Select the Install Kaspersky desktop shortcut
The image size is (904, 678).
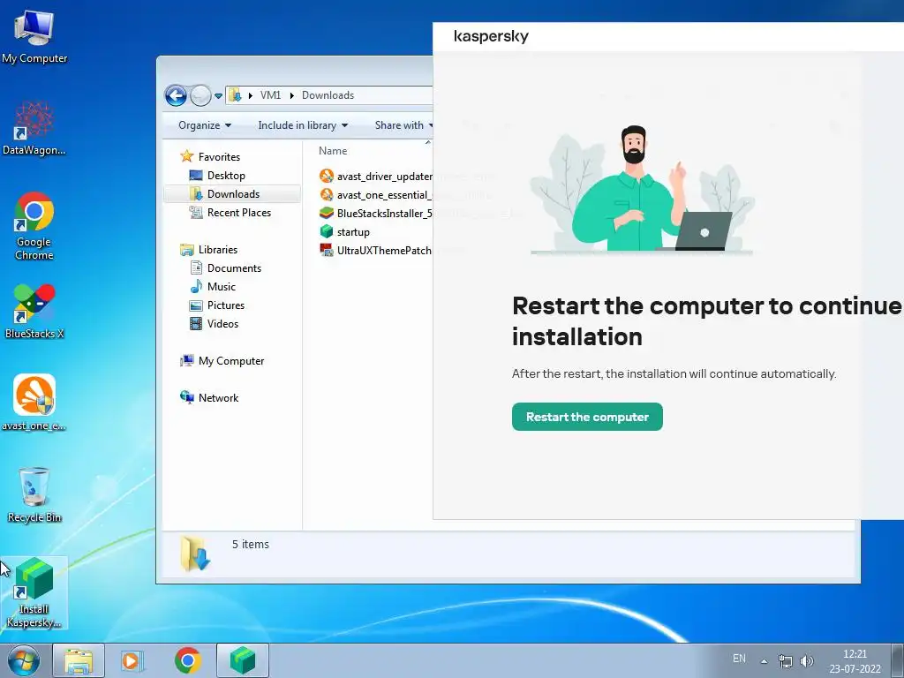pos(34,592)
